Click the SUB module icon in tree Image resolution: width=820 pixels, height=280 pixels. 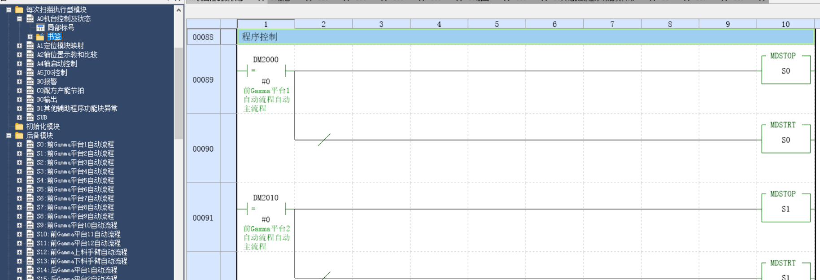30,118
